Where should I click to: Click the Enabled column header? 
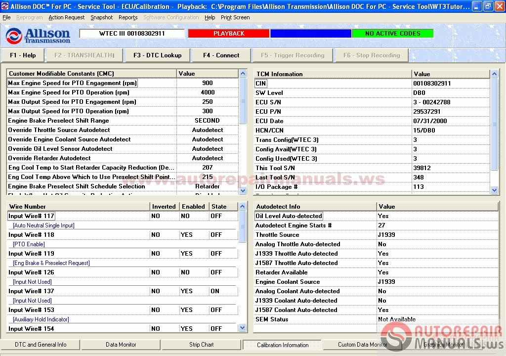(x=194, y=206)
